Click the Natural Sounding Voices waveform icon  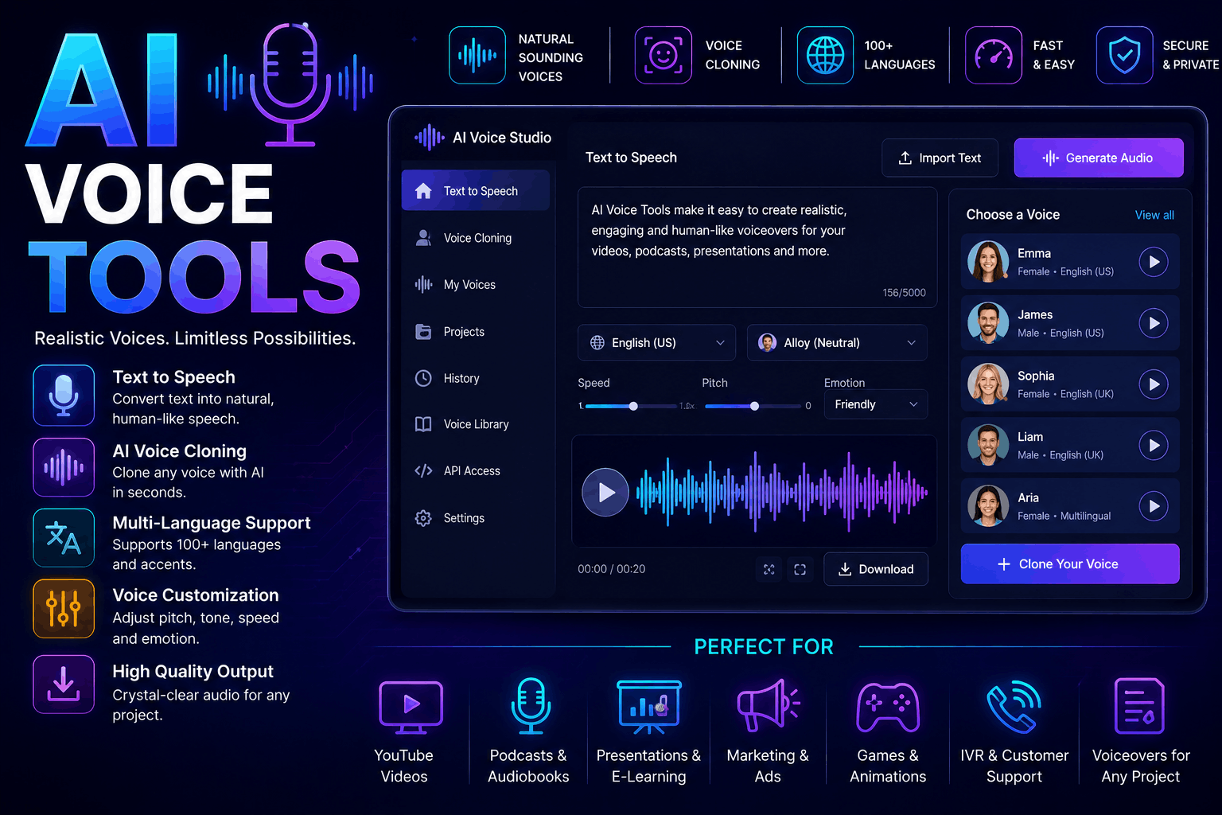pyautogui.click(x=477, y=55)
